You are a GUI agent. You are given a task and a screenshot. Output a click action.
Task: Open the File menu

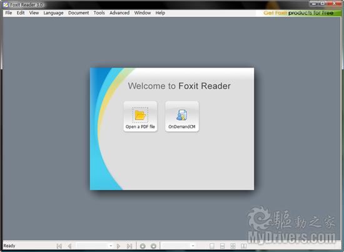(x=9, y=13)
